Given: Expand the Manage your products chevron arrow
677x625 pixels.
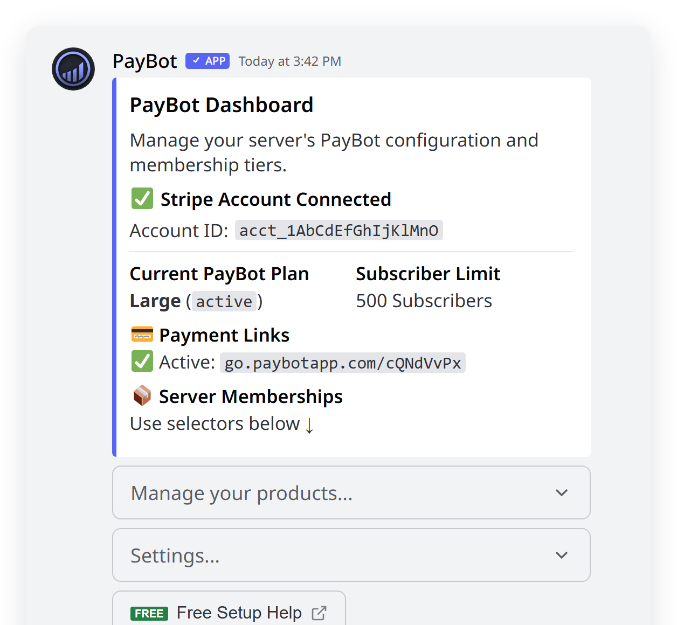Looking at the screenshot, I should click(561, 493).
